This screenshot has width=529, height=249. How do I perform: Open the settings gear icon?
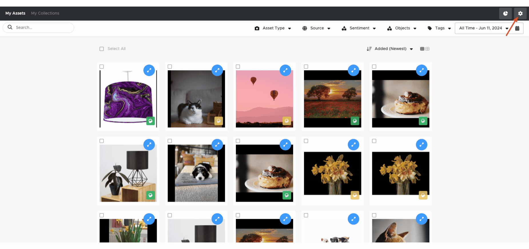[520, 13]
